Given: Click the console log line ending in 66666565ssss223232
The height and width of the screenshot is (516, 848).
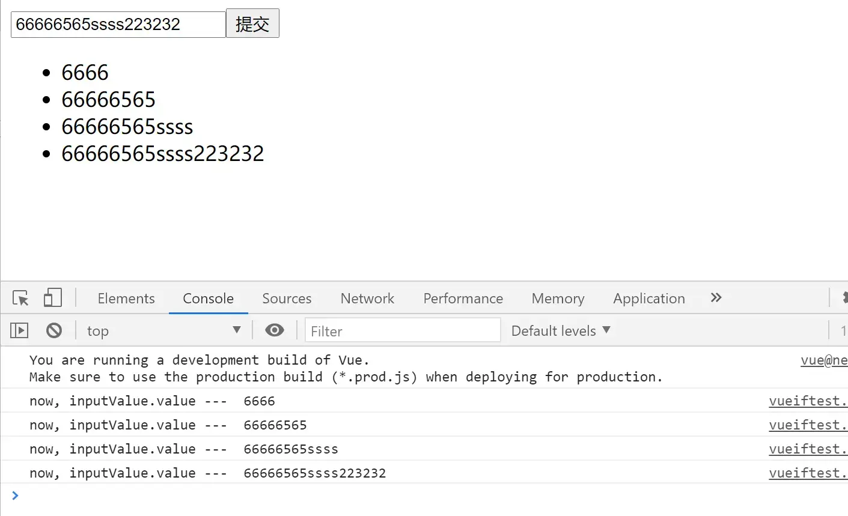Looking at the screenshot, I should coord(207,473).
